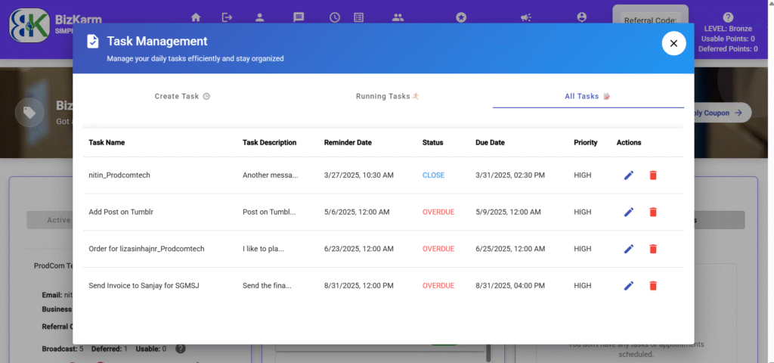
Task: Open the person profile icon in navigation
Action: click(x=260, y=17)
